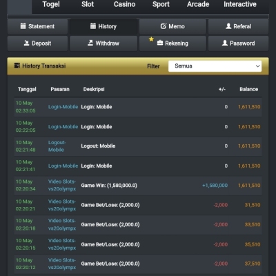The width and height of the screenshot is (276, 276).
Task: Click the withdraw arrow icon
Action: click(90, 43)
